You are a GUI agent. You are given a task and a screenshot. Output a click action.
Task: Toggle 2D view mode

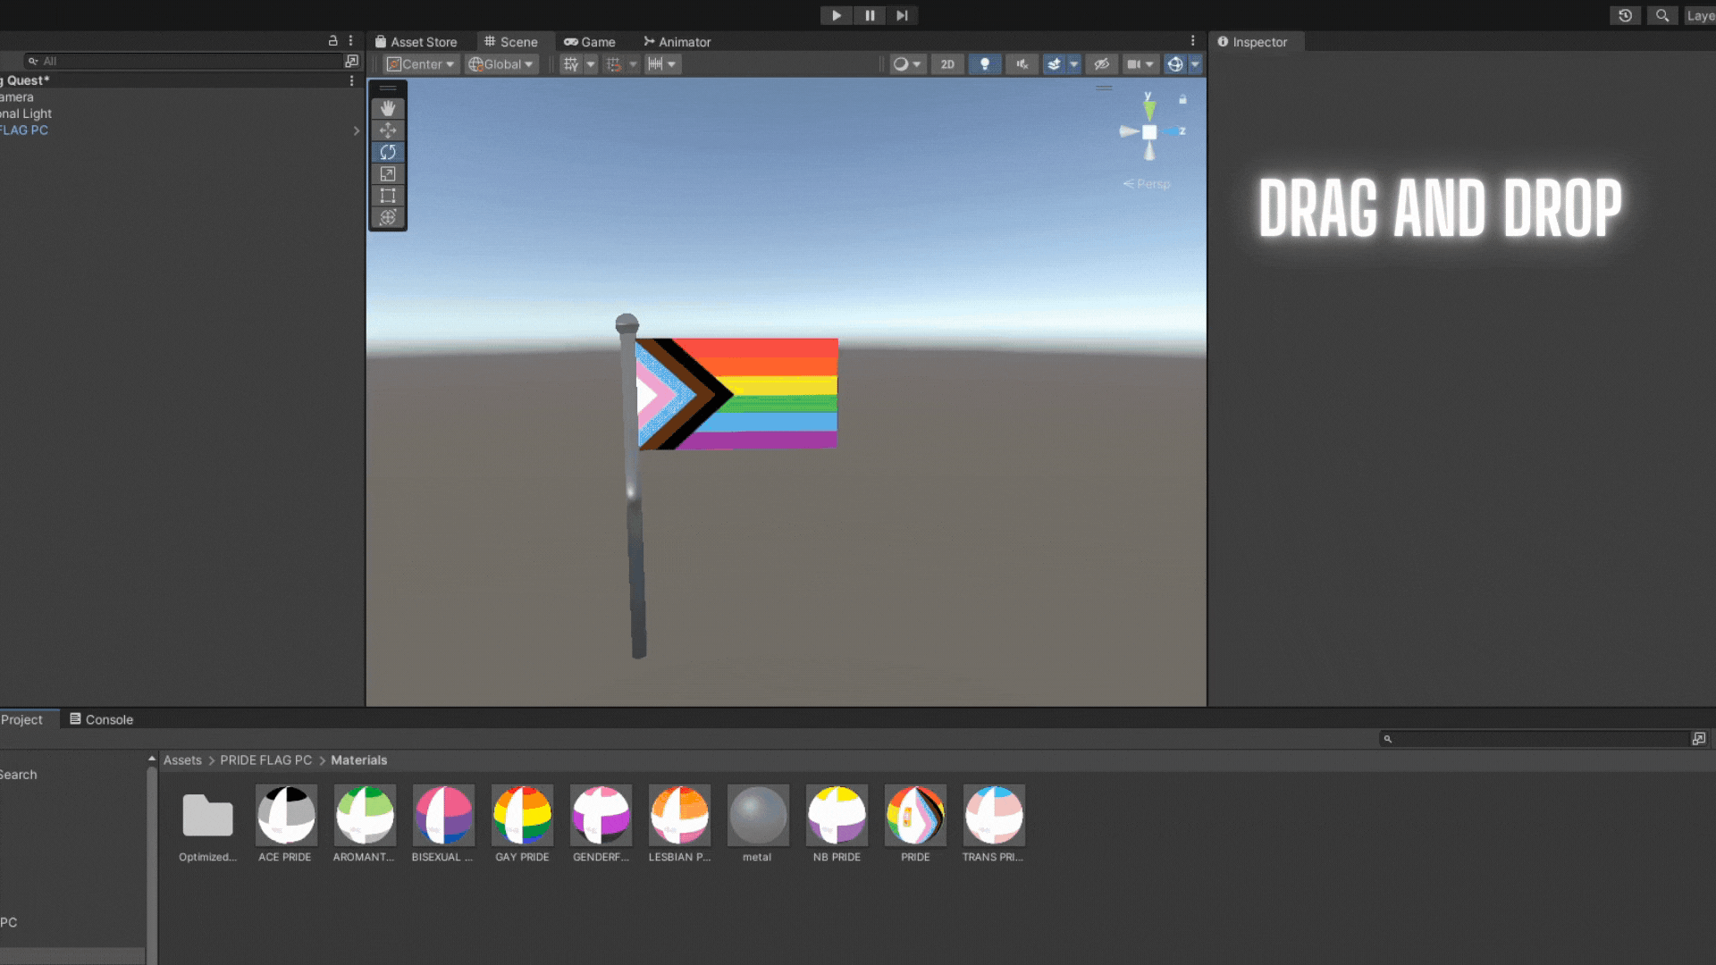(x=947, y=64)
